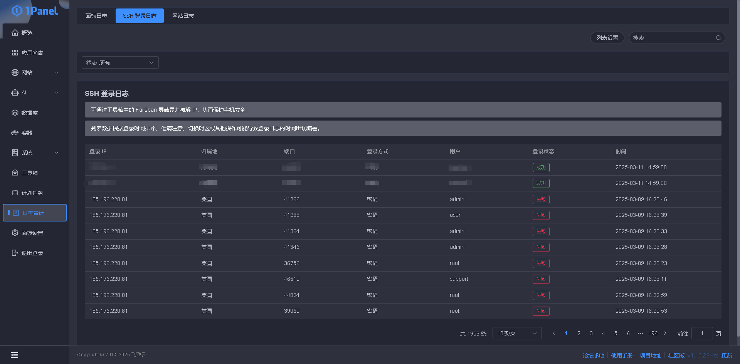The image size is (740, 364).
Task: Click the 退出登录 logout icon
Action: [x=15, y=253]
